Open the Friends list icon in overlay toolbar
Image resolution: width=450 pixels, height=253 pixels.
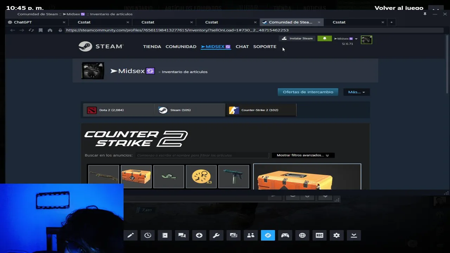pyautogui.click(x=251, y=235)
